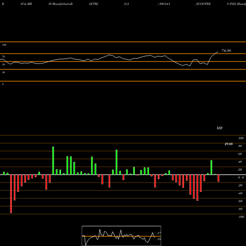The width and height of the screenshot is (246, 246).
Task: Click the 80 label on MR axis
Action: click(240, 146)
